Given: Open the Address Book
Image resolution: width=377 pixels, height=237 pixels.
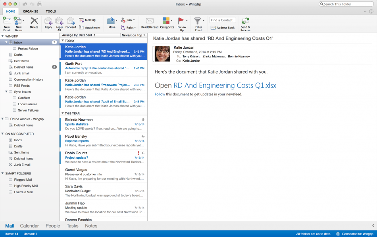Looking at the screenshot, I should [223, 28].
